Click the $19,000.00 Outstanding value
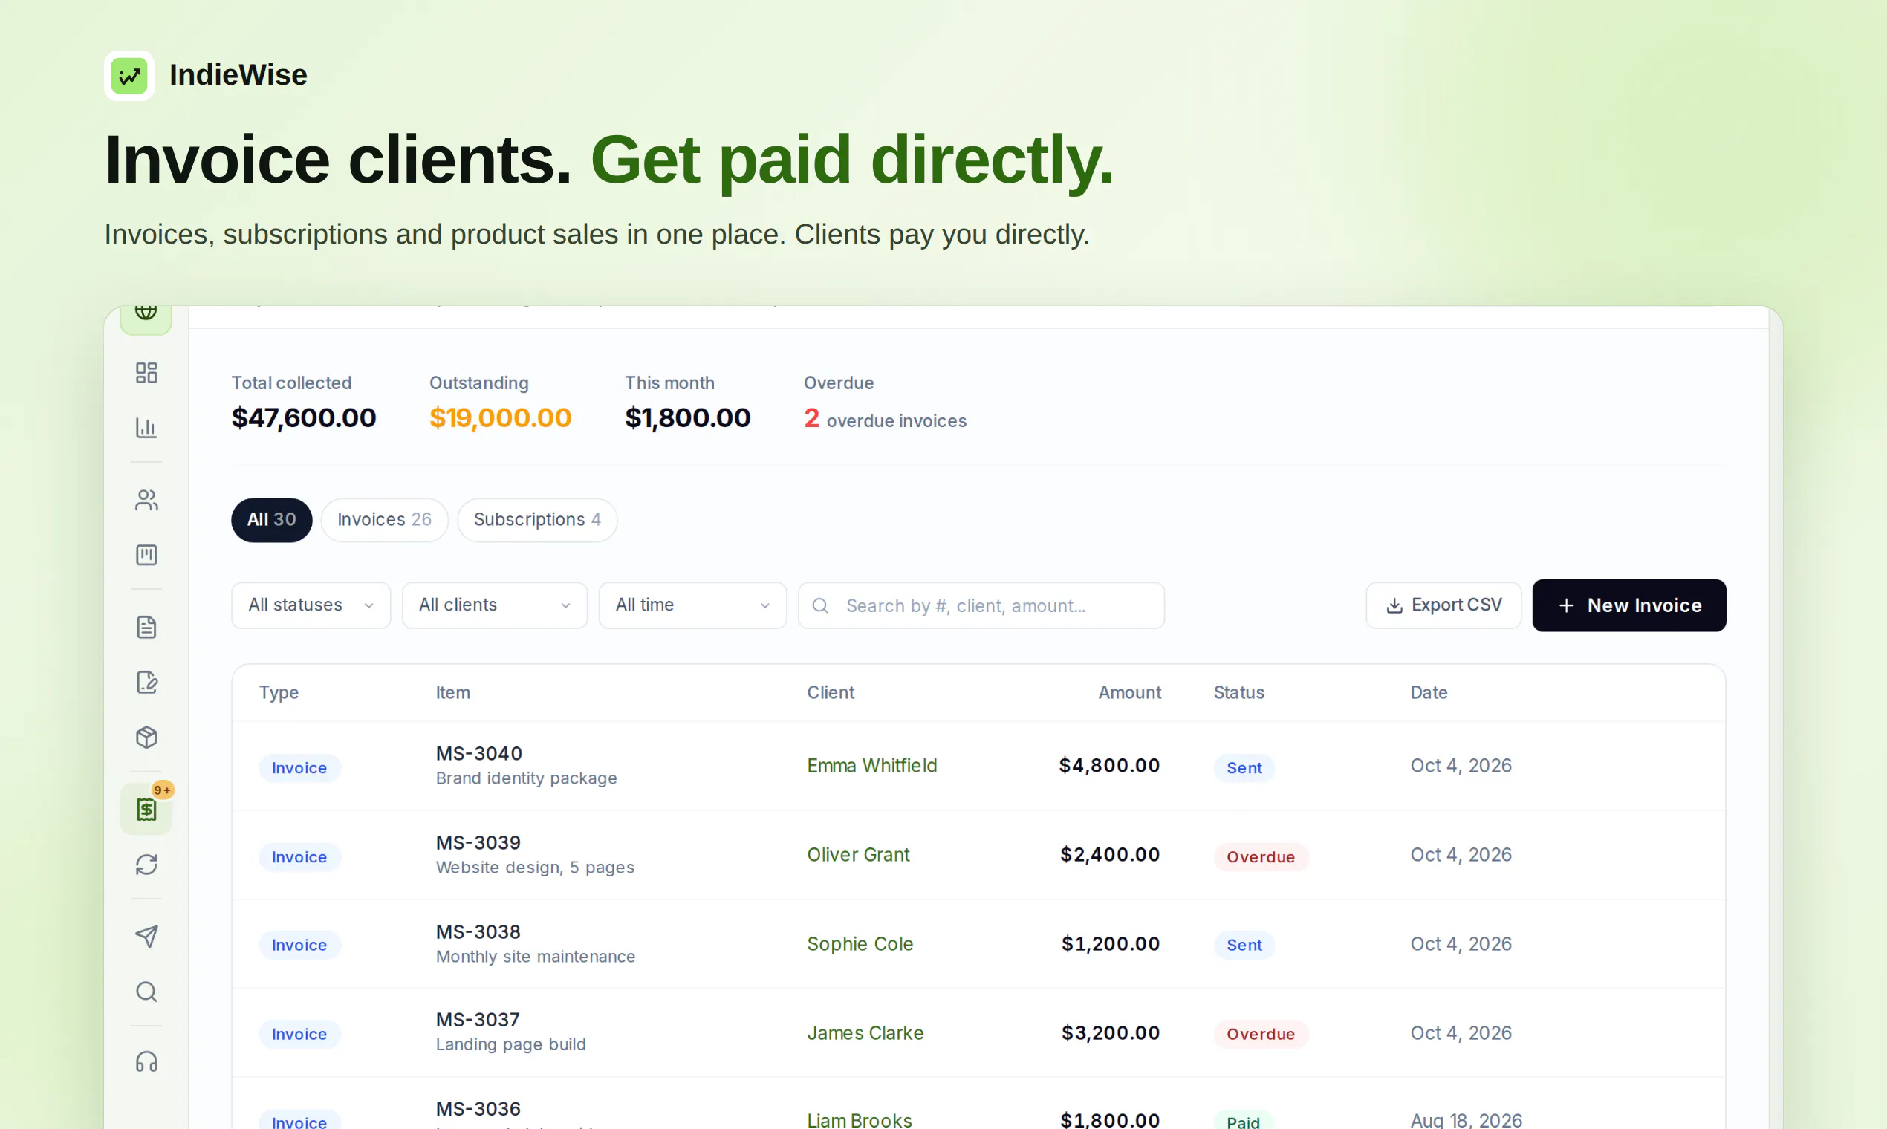The height and width of the screenshot is (1129, 1887). click(x=500, y=417)
